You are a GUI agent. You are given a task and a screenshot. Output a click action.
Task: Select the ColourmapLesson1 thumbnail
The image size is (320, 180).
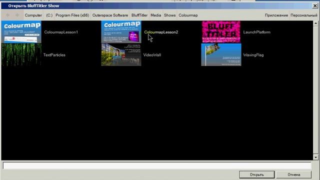tap(21, 32)
